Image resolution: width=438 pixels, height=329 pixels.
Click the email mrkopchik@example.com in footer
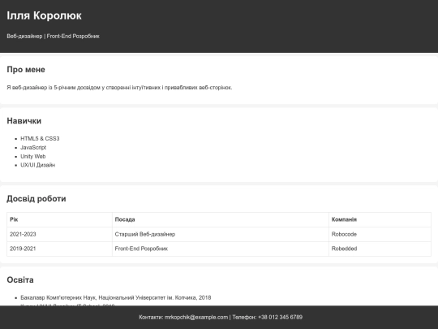coord(196,318)
